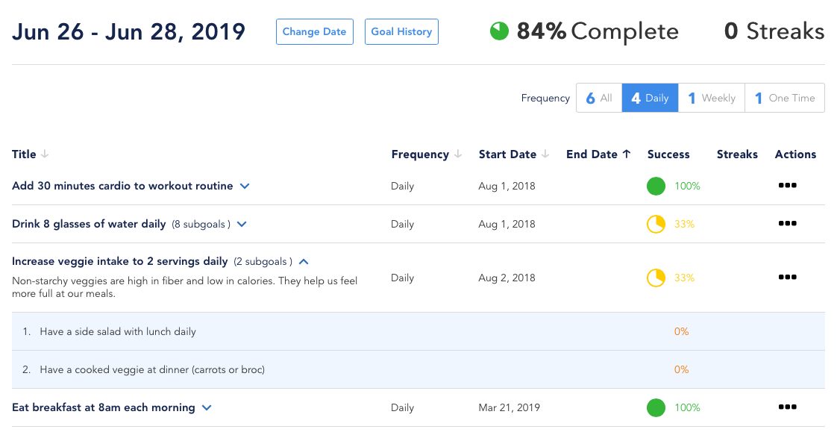Image resolution: width=840 pixels, height=435 pixels.
Task: Show all 6 goals frequency tab
Action: 599,98
